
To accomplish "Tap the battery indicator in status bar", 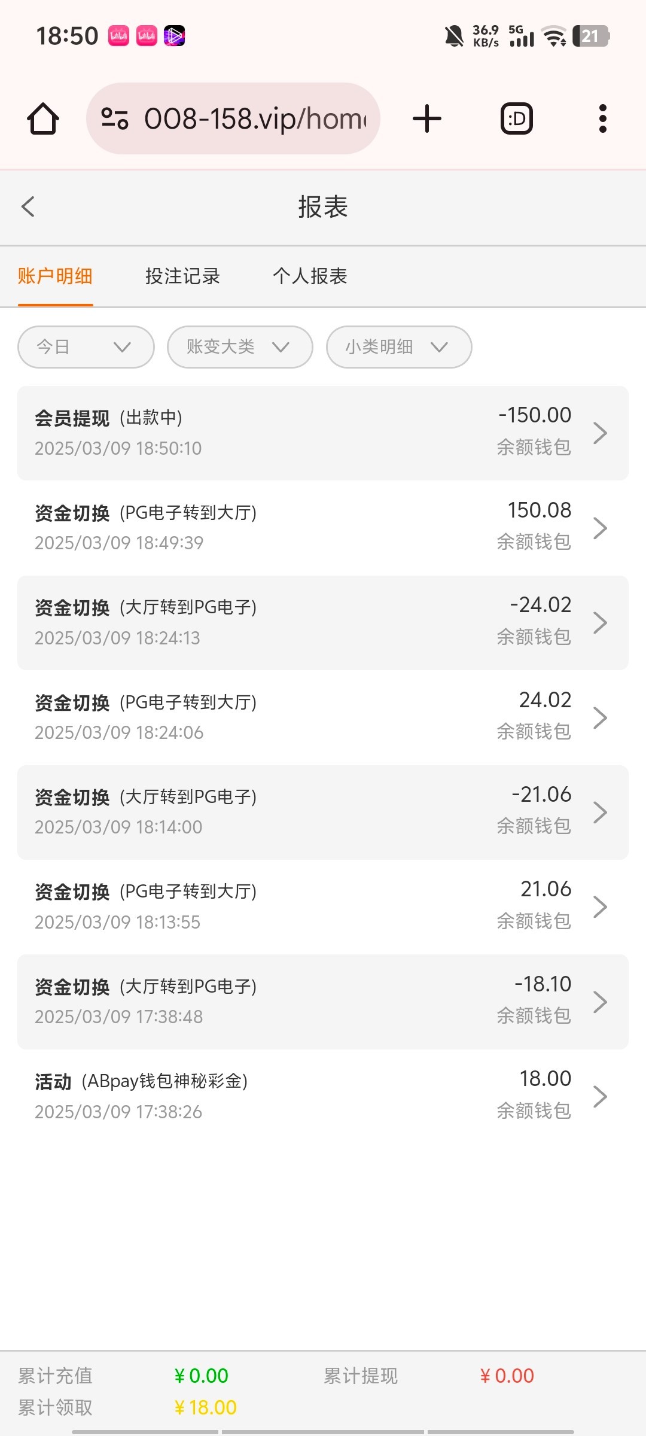I will pos(590,36).
